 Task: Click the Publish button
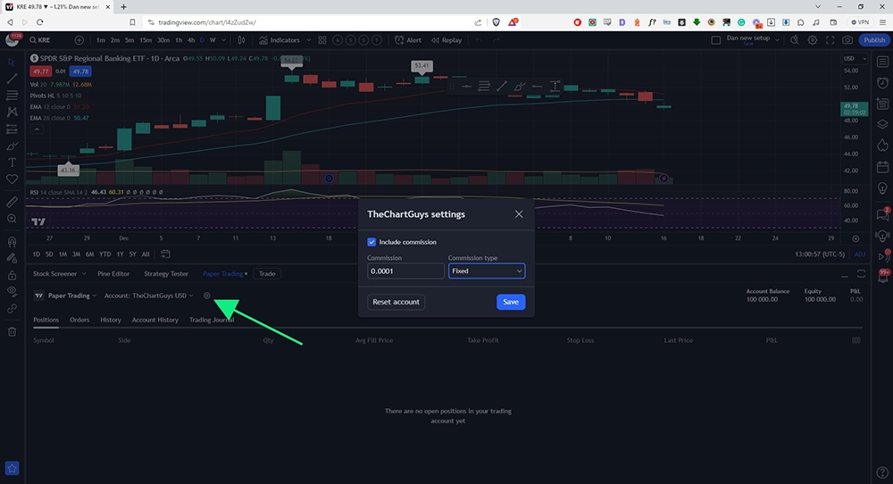(x=874, y=40)
